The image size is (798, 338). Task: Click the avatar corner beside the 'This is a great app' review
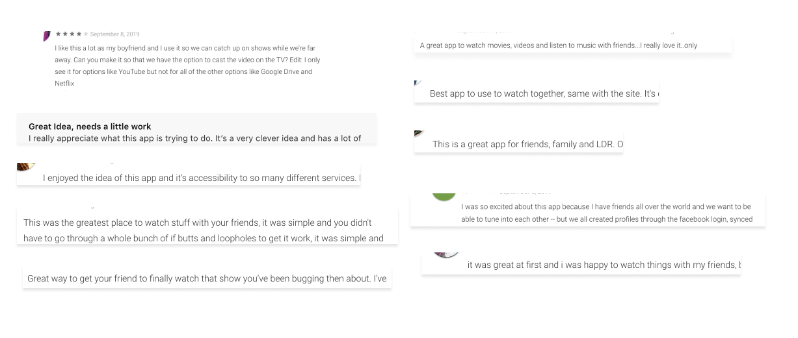pyautogui.click(x=419, y=134)
